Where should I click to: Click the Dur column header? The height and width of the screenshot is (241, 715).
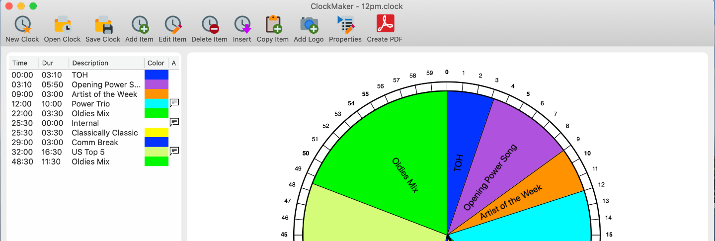[54, 63]
